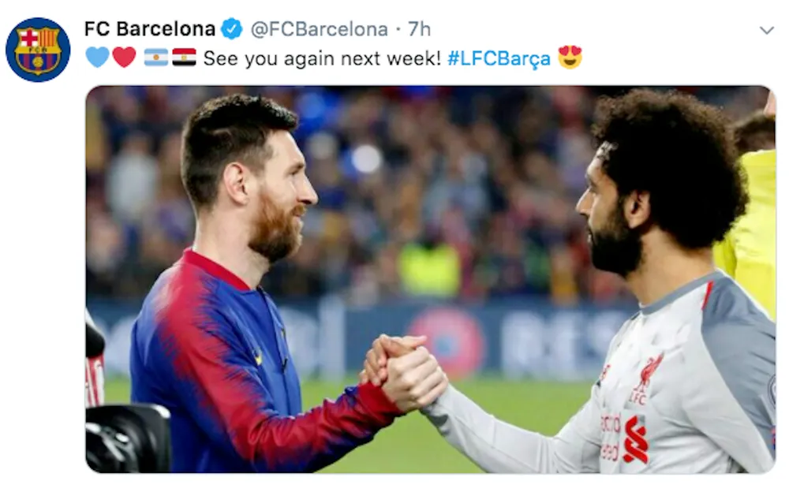
Task: Click the light blue heart emoji
Action: pyautogui.click(x=97, y=57)
